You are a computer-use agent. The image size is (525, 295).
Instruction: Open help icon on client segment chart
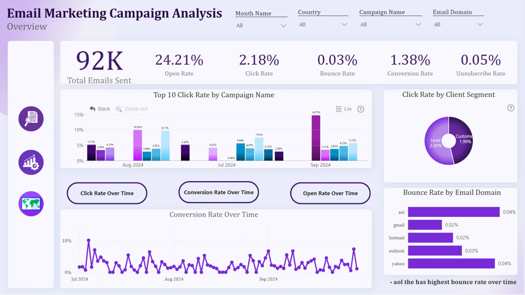511,108
